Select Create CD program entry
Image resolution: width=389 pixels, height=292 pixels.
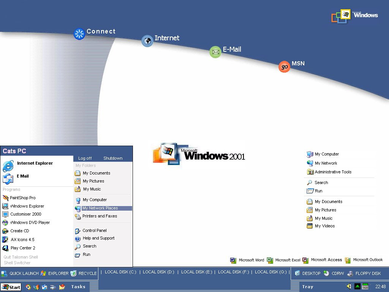[16, 231]
